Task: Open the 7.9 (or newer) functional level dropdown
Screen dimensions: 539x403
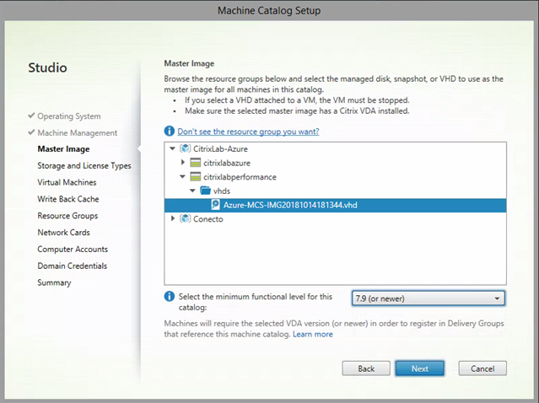Action: point(428,298)
